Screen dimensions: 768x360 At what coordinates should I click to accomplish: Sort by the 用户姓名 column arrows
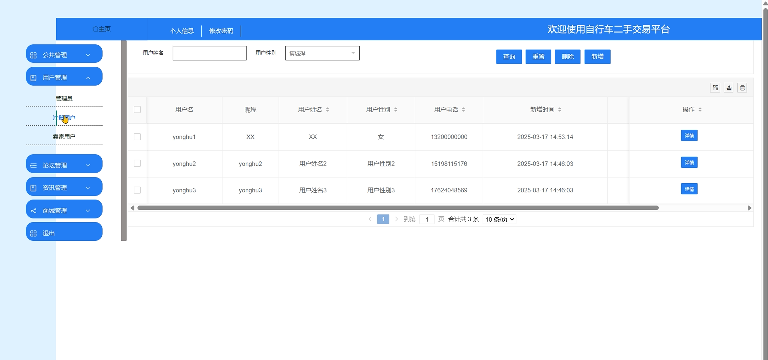[x=327, y=109]
